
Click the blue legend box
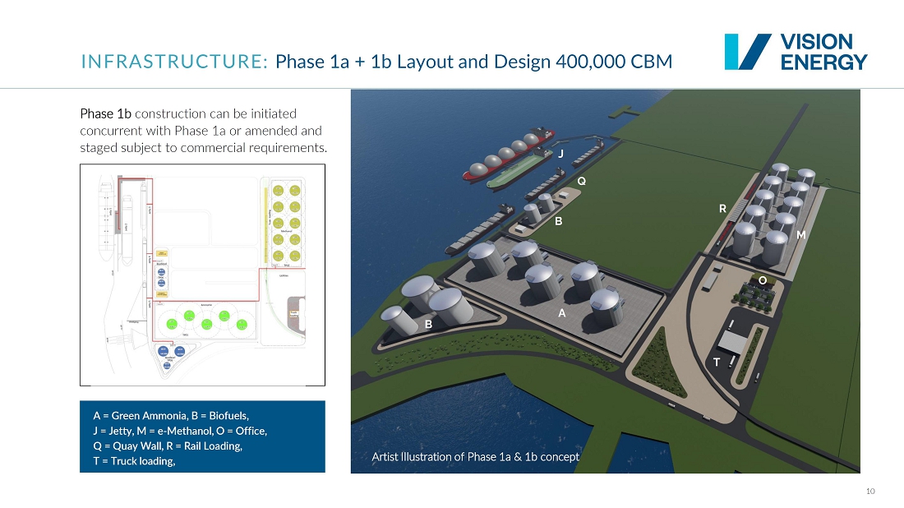[202, 436]
